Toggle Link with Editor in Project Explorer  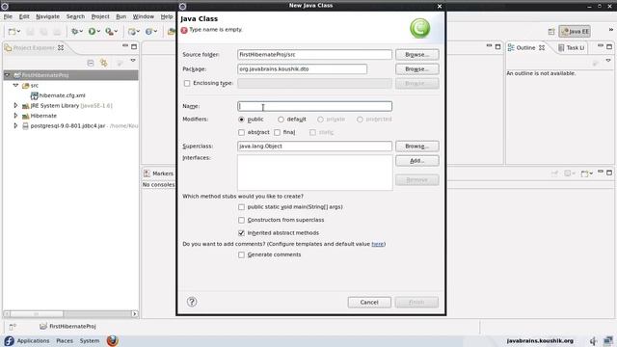tap(104, 63)
